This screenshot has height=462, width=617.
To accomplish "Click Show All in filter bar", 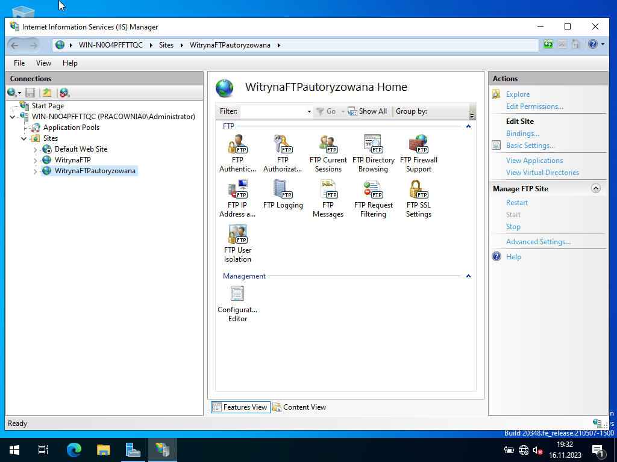I will click(368, 111).
